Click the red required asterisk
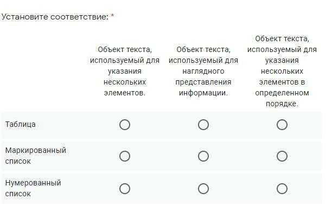 pos(112,15)
